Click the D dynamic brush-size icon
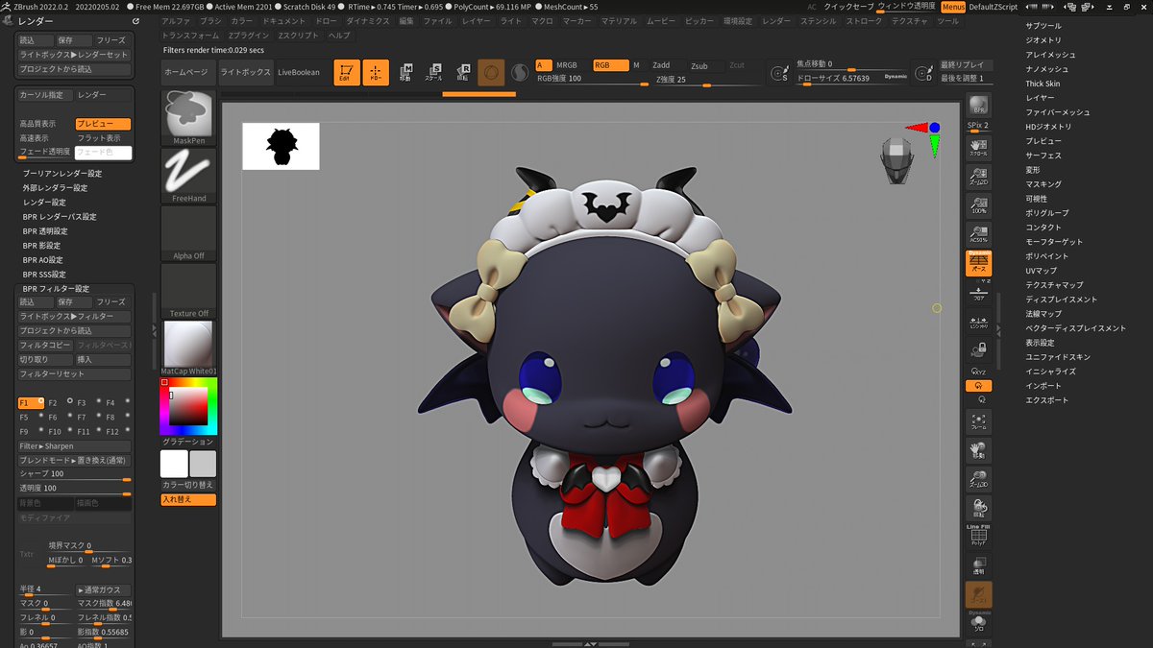This screenshot has width=1153, height=648. click(x=925, y=73)
